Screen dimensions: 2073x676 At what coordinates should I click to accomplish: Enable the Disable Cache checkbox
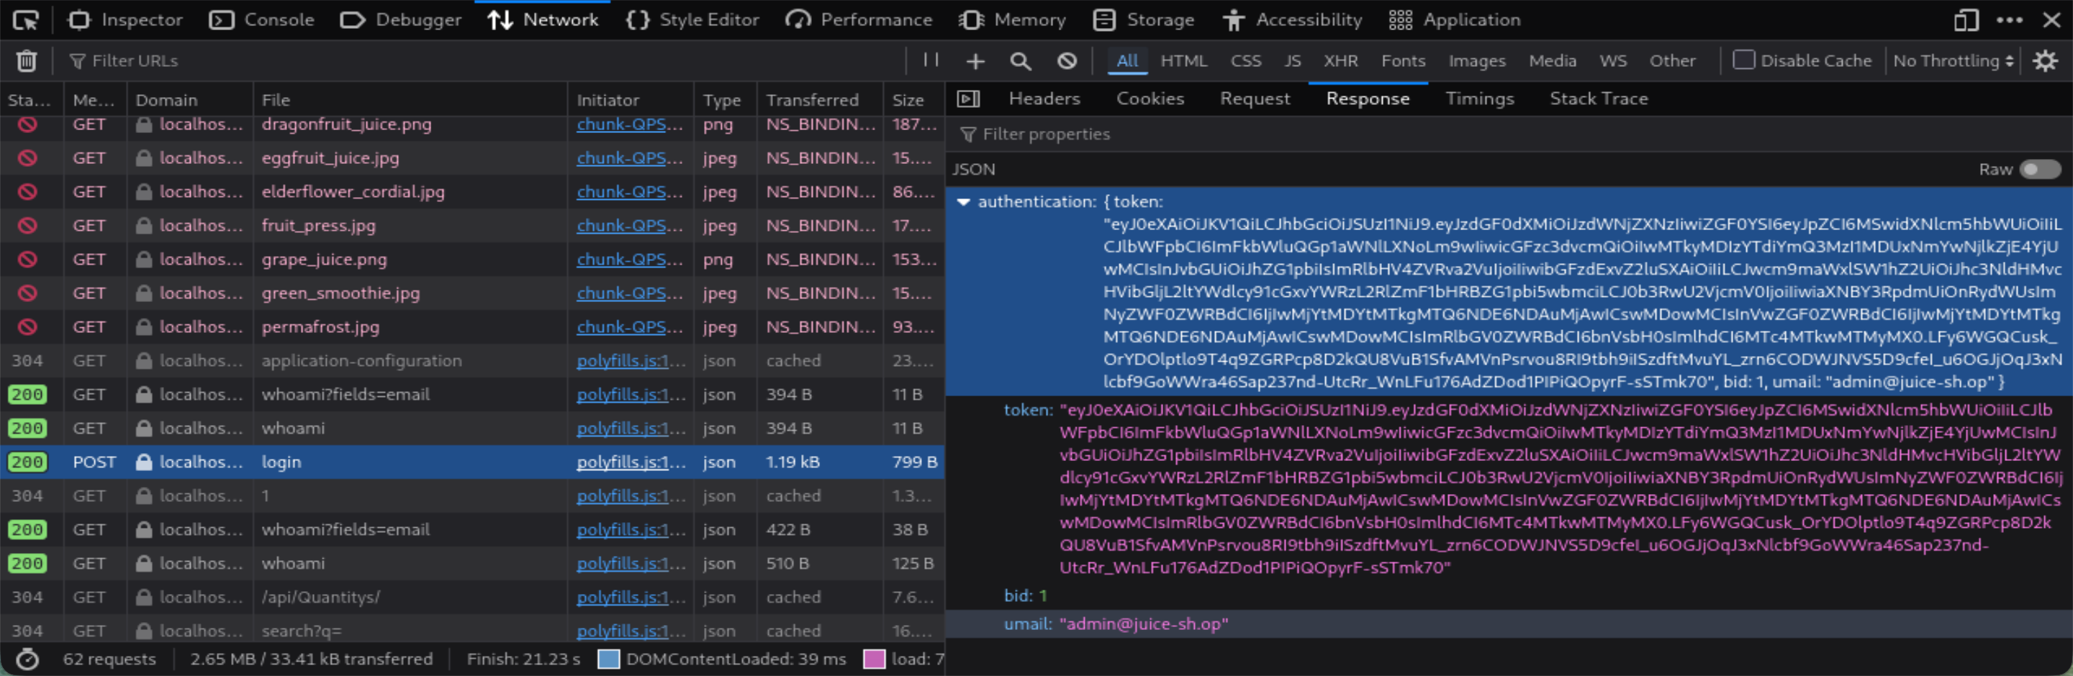[x=1743, y=60]
